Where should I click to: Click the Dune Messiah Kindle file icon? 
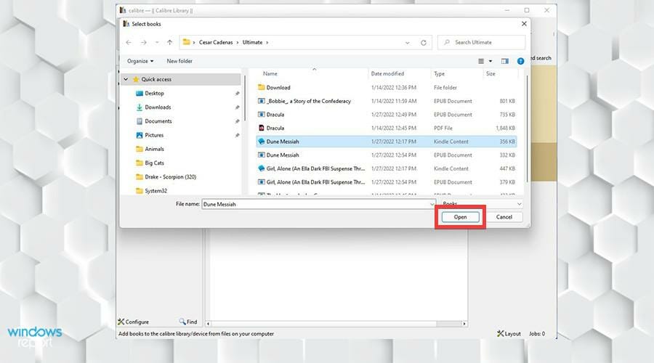point(262,142)
